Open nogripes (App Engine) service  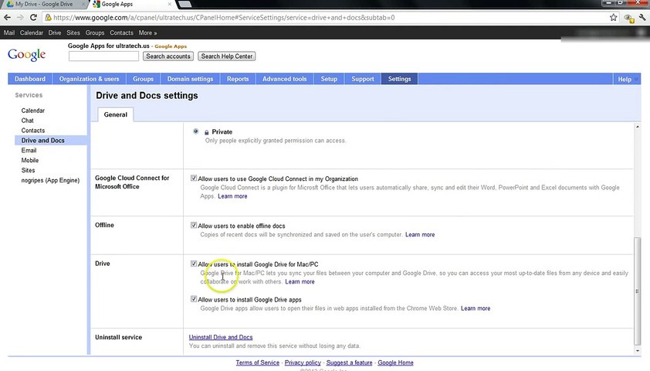pos(50,181)
